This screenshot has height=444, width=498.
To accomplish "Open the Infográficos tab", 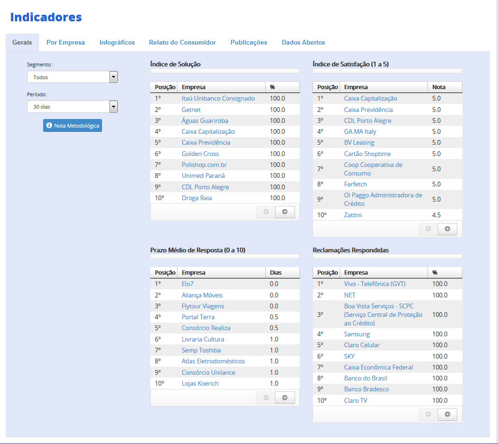I will (x=117, y=43).
